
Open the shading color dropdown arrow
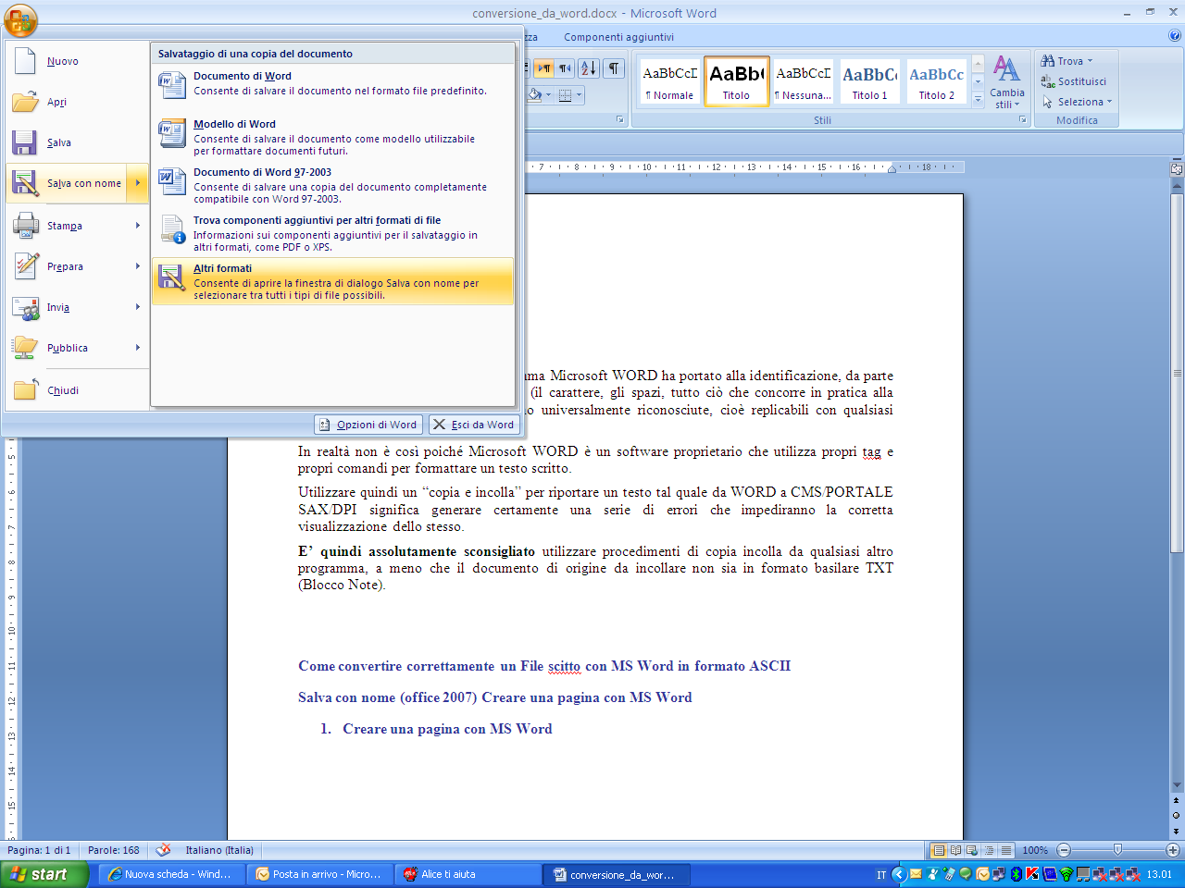(x=549, y=94)
